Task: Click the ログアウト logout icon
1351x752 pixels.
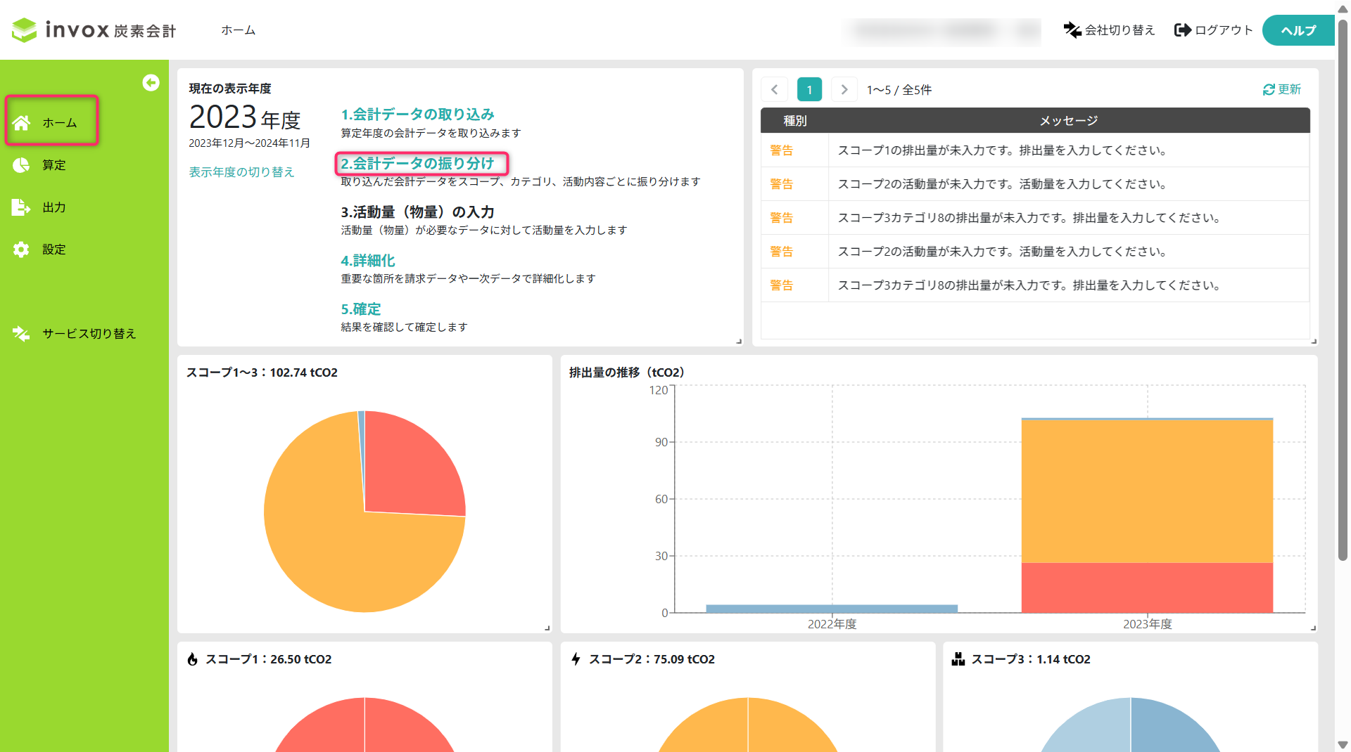Action: [1183, 30]
